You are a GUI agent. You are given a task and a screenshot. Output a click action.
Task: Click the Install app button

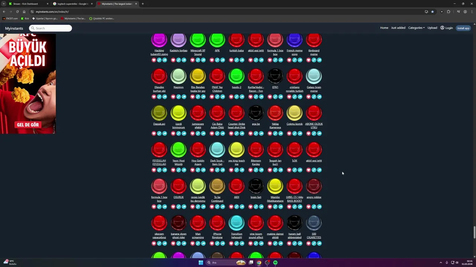[463, 28]
